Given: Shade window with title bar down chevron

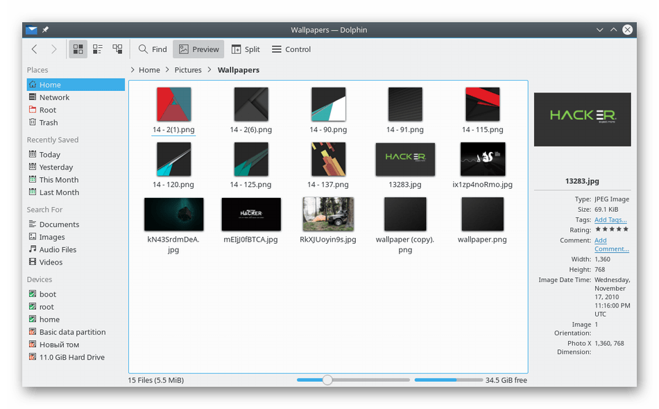Looking at the screenshot, I should 600,29.
